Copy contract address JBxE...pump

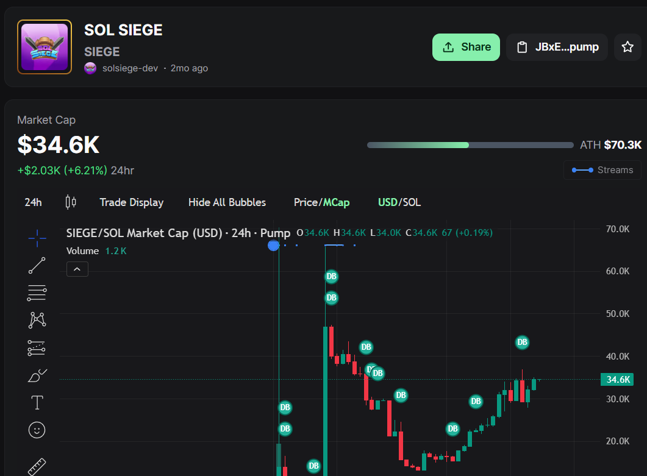(557, 47)
